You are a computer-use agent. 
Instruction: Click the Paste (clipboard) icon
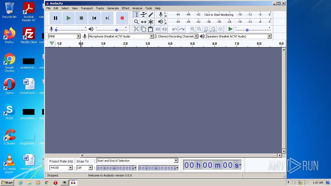[150, 29]
